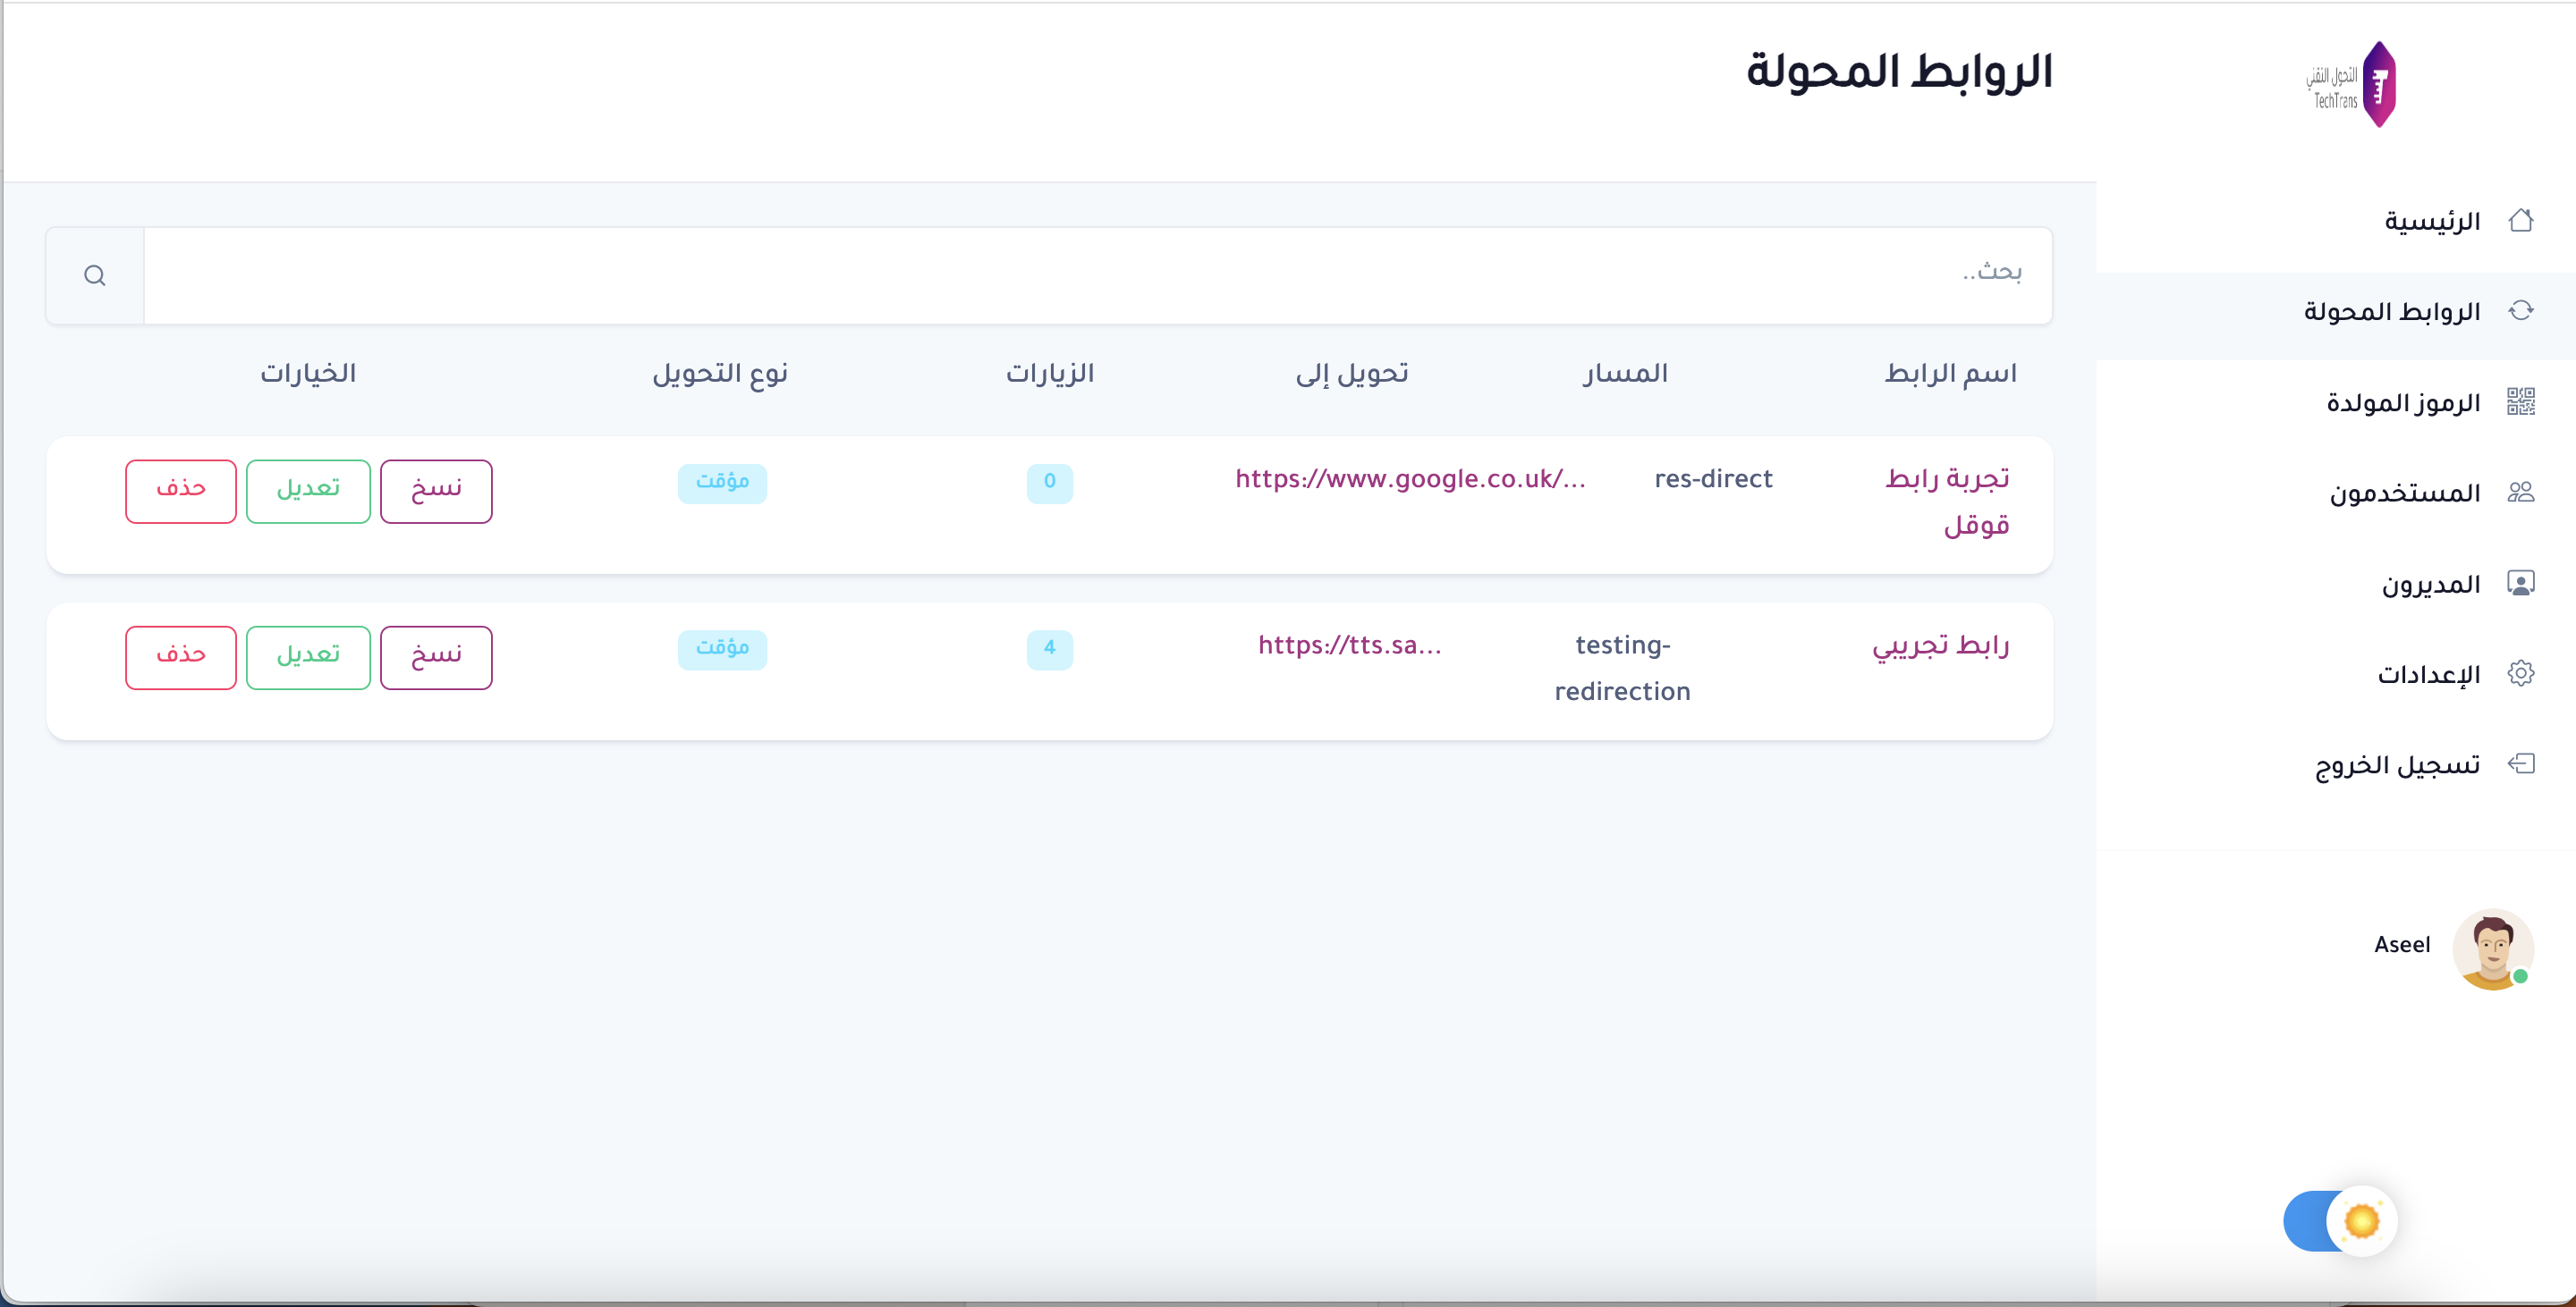Image resolution: width=2576 pixels, height=1307 pixels.
Task: Copy the res-direct link with نسخ
Action: click(x=436, y=491)
